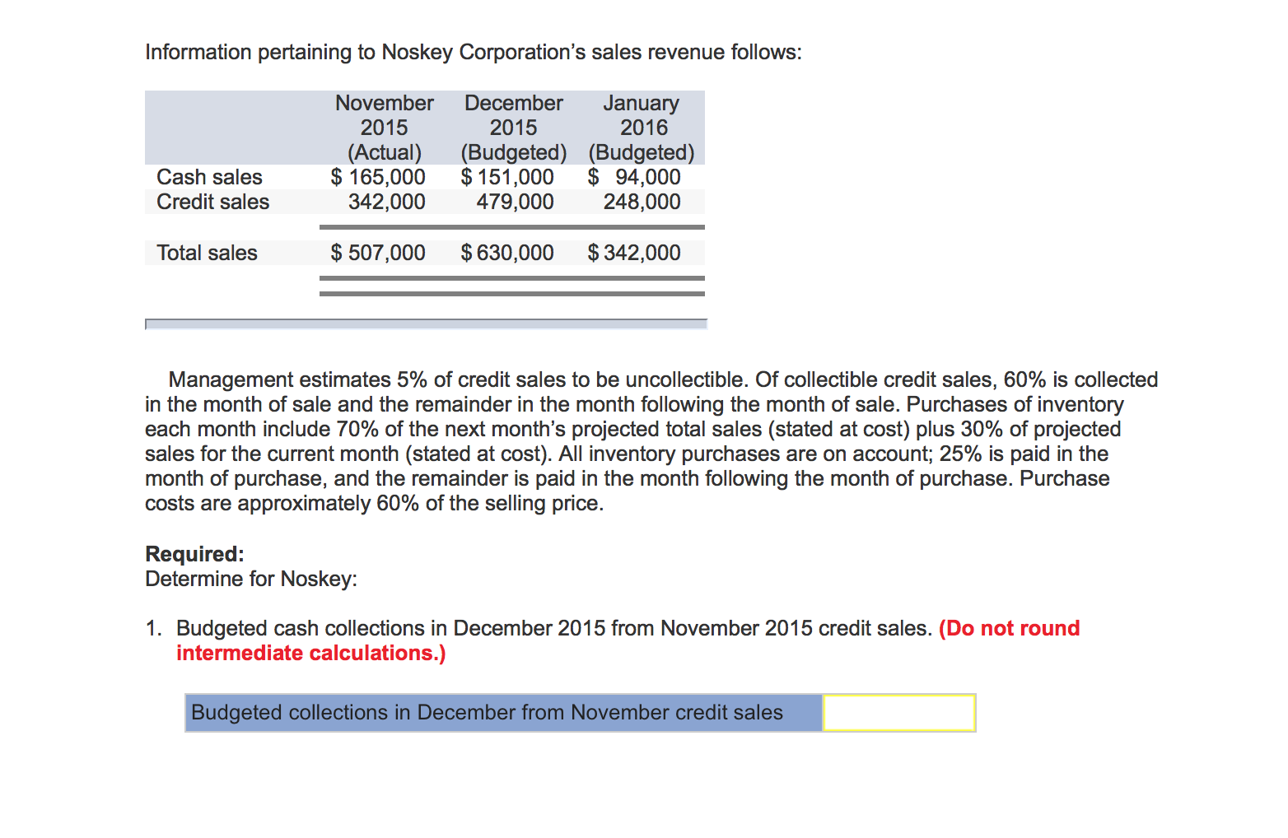Click the 'Budgeted collections in December' label cell
This screenshot has height=838, width=1288.
coord(504,712)
